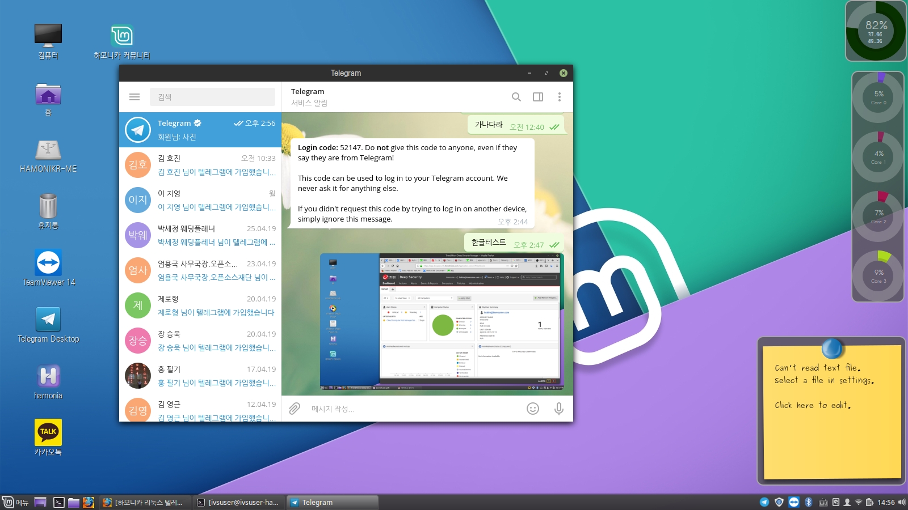Open the KakaoTalk desktop icon

tap(48, 437)
